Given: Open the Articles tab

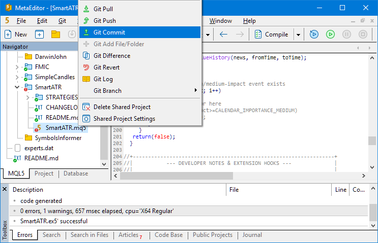Looking at the screenshot, I should 130,235.
